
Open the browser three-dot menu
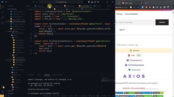(172, 7)
